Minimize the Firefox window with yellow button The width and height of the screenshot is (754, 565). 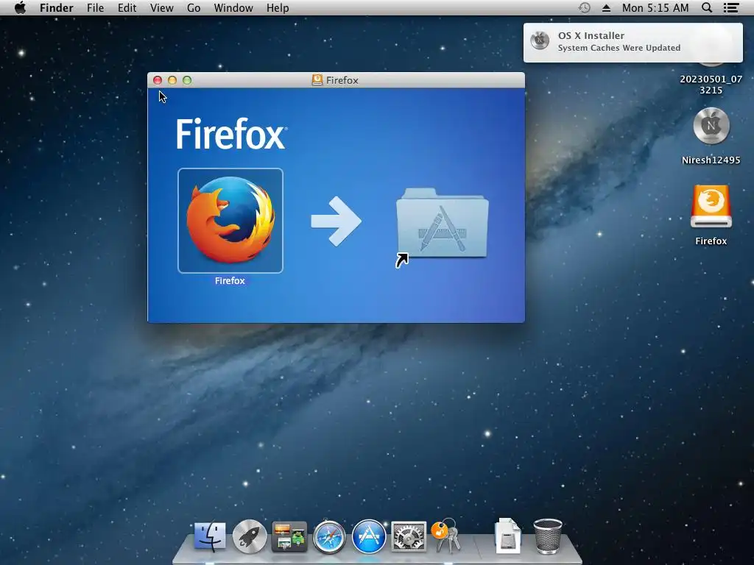click(172, 80)
